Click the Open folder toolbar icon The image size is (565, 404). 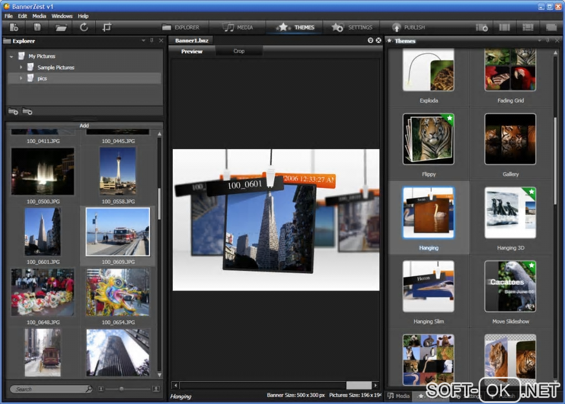coord(61,27)
